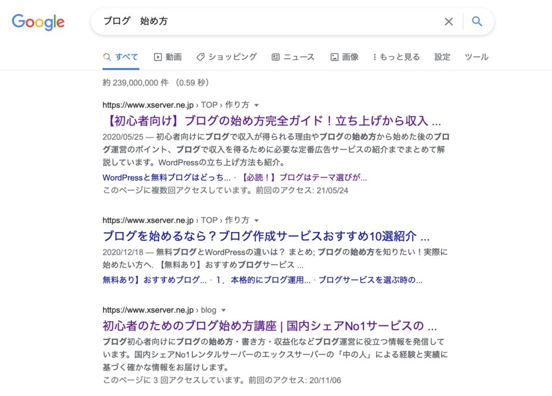Viewport: 552px width, 396px height.
Task: Click the date 2020/05/25 in the first snippet
Action: (123, 137)
